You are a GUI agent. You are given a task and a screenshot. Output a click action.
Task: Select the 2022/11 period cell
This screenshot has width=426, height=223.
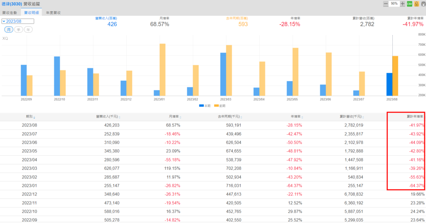pyautogui.click(x=30, y=203)
